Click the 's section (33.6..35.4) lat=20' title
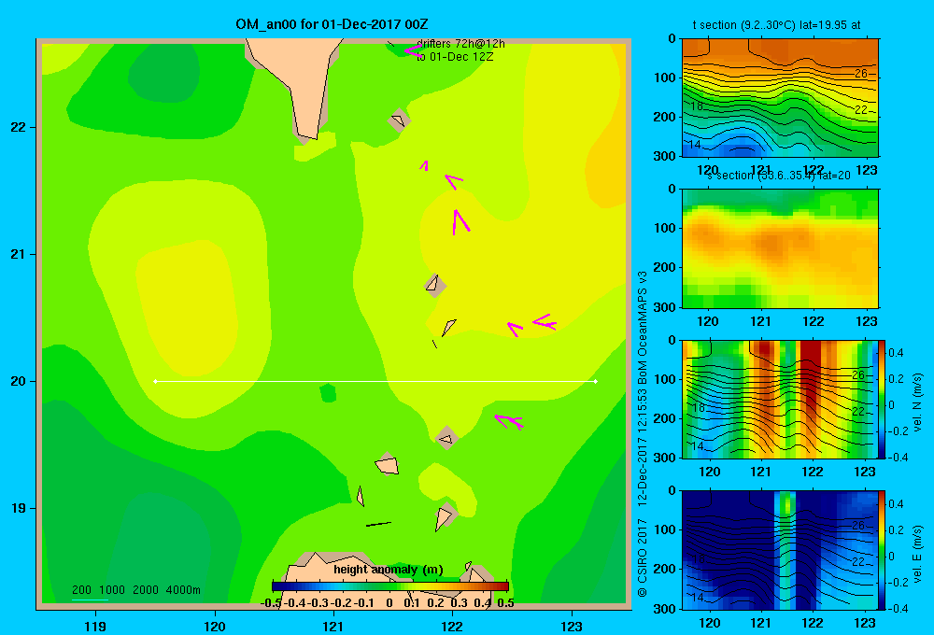Image resolution: width=934 pixels, height=635 pixels. (x=779, y=176)
